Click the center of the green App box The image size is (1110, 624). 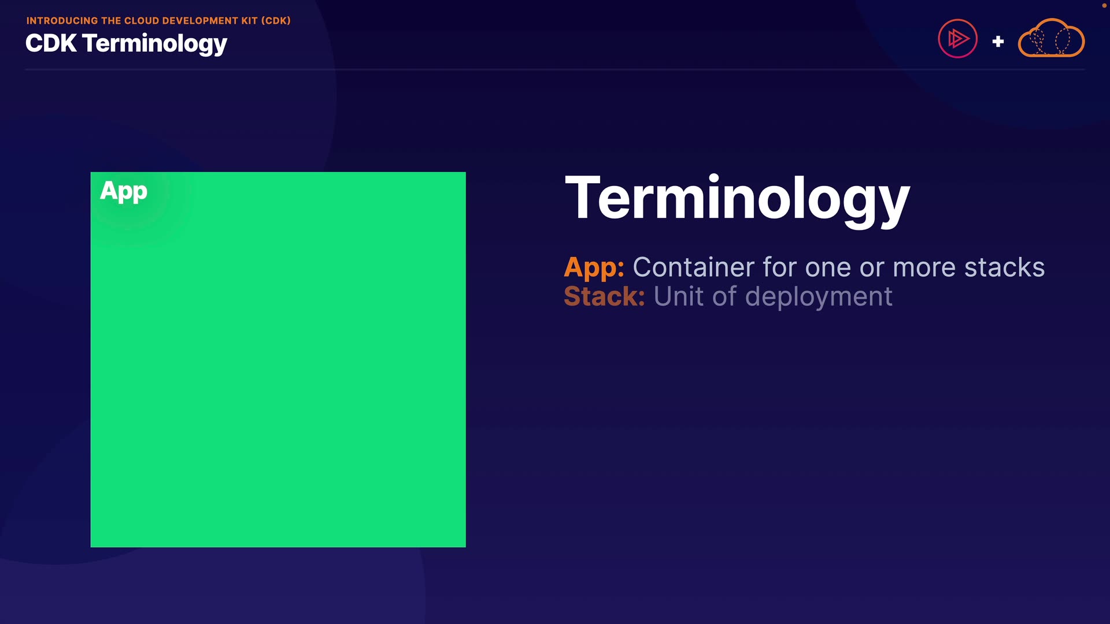pos(278,359)
